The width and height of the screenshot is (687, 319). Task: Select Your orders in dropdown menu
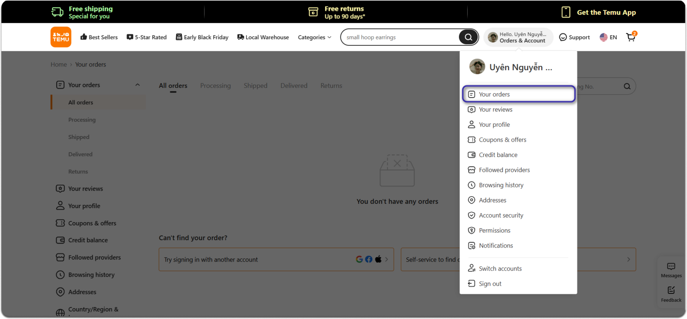[x=519, y=94]
